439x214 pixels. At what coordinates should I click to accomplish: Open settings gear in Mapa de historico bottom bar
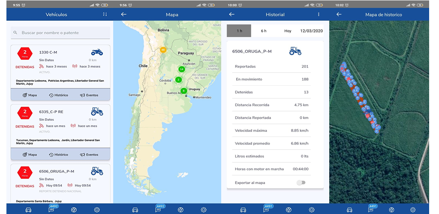[413, 210]
